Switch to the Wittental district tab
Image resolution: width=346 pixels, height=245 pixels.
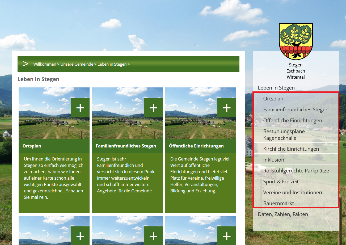(296, 77)
